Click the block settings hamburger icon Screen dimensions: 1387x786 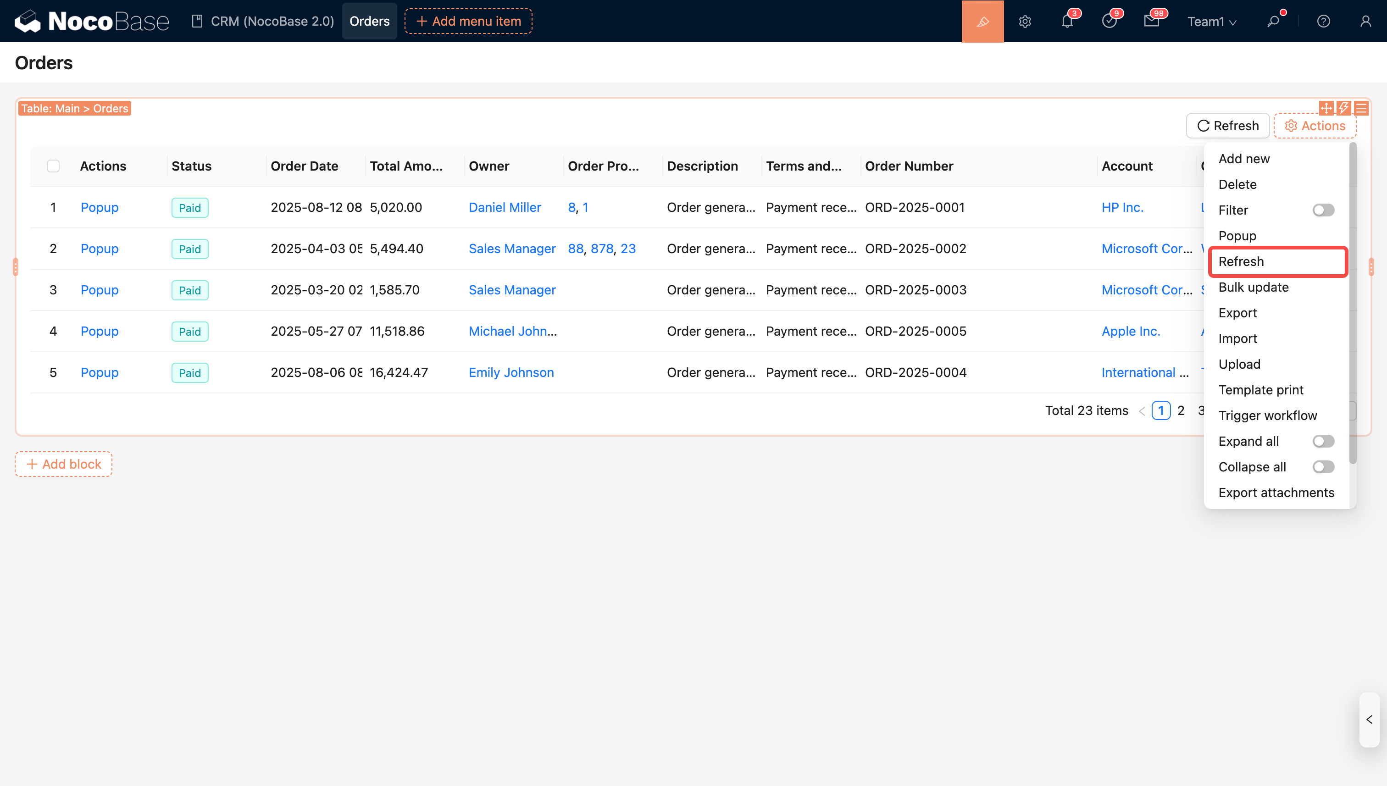tap(1361, 108)
